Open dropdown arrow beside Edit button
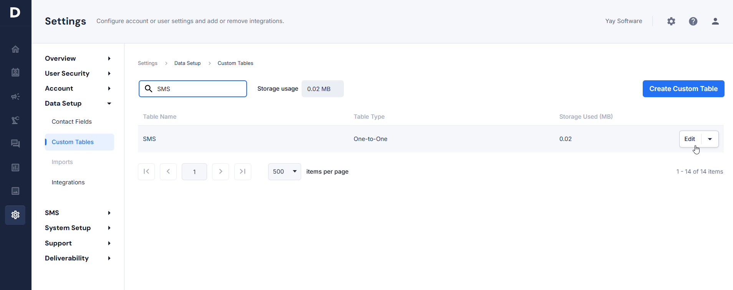This screenshot has height=290, width=733. coord(710,139)
